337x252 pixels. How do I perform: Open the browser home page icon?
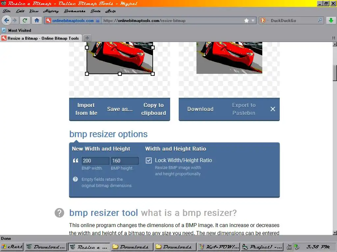point(37,20)
